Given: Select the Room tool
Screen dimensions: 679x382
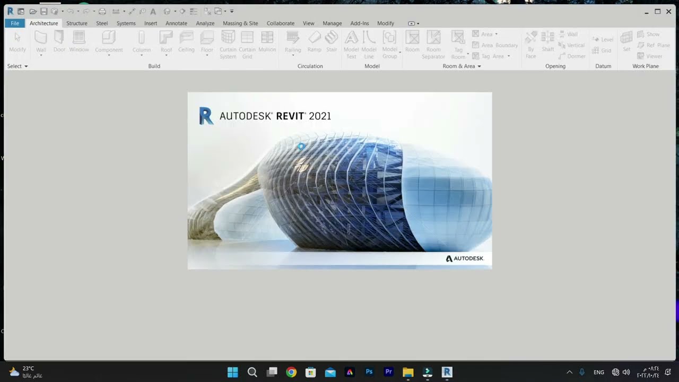Looking at the screenshot, I should pos(412,41).
